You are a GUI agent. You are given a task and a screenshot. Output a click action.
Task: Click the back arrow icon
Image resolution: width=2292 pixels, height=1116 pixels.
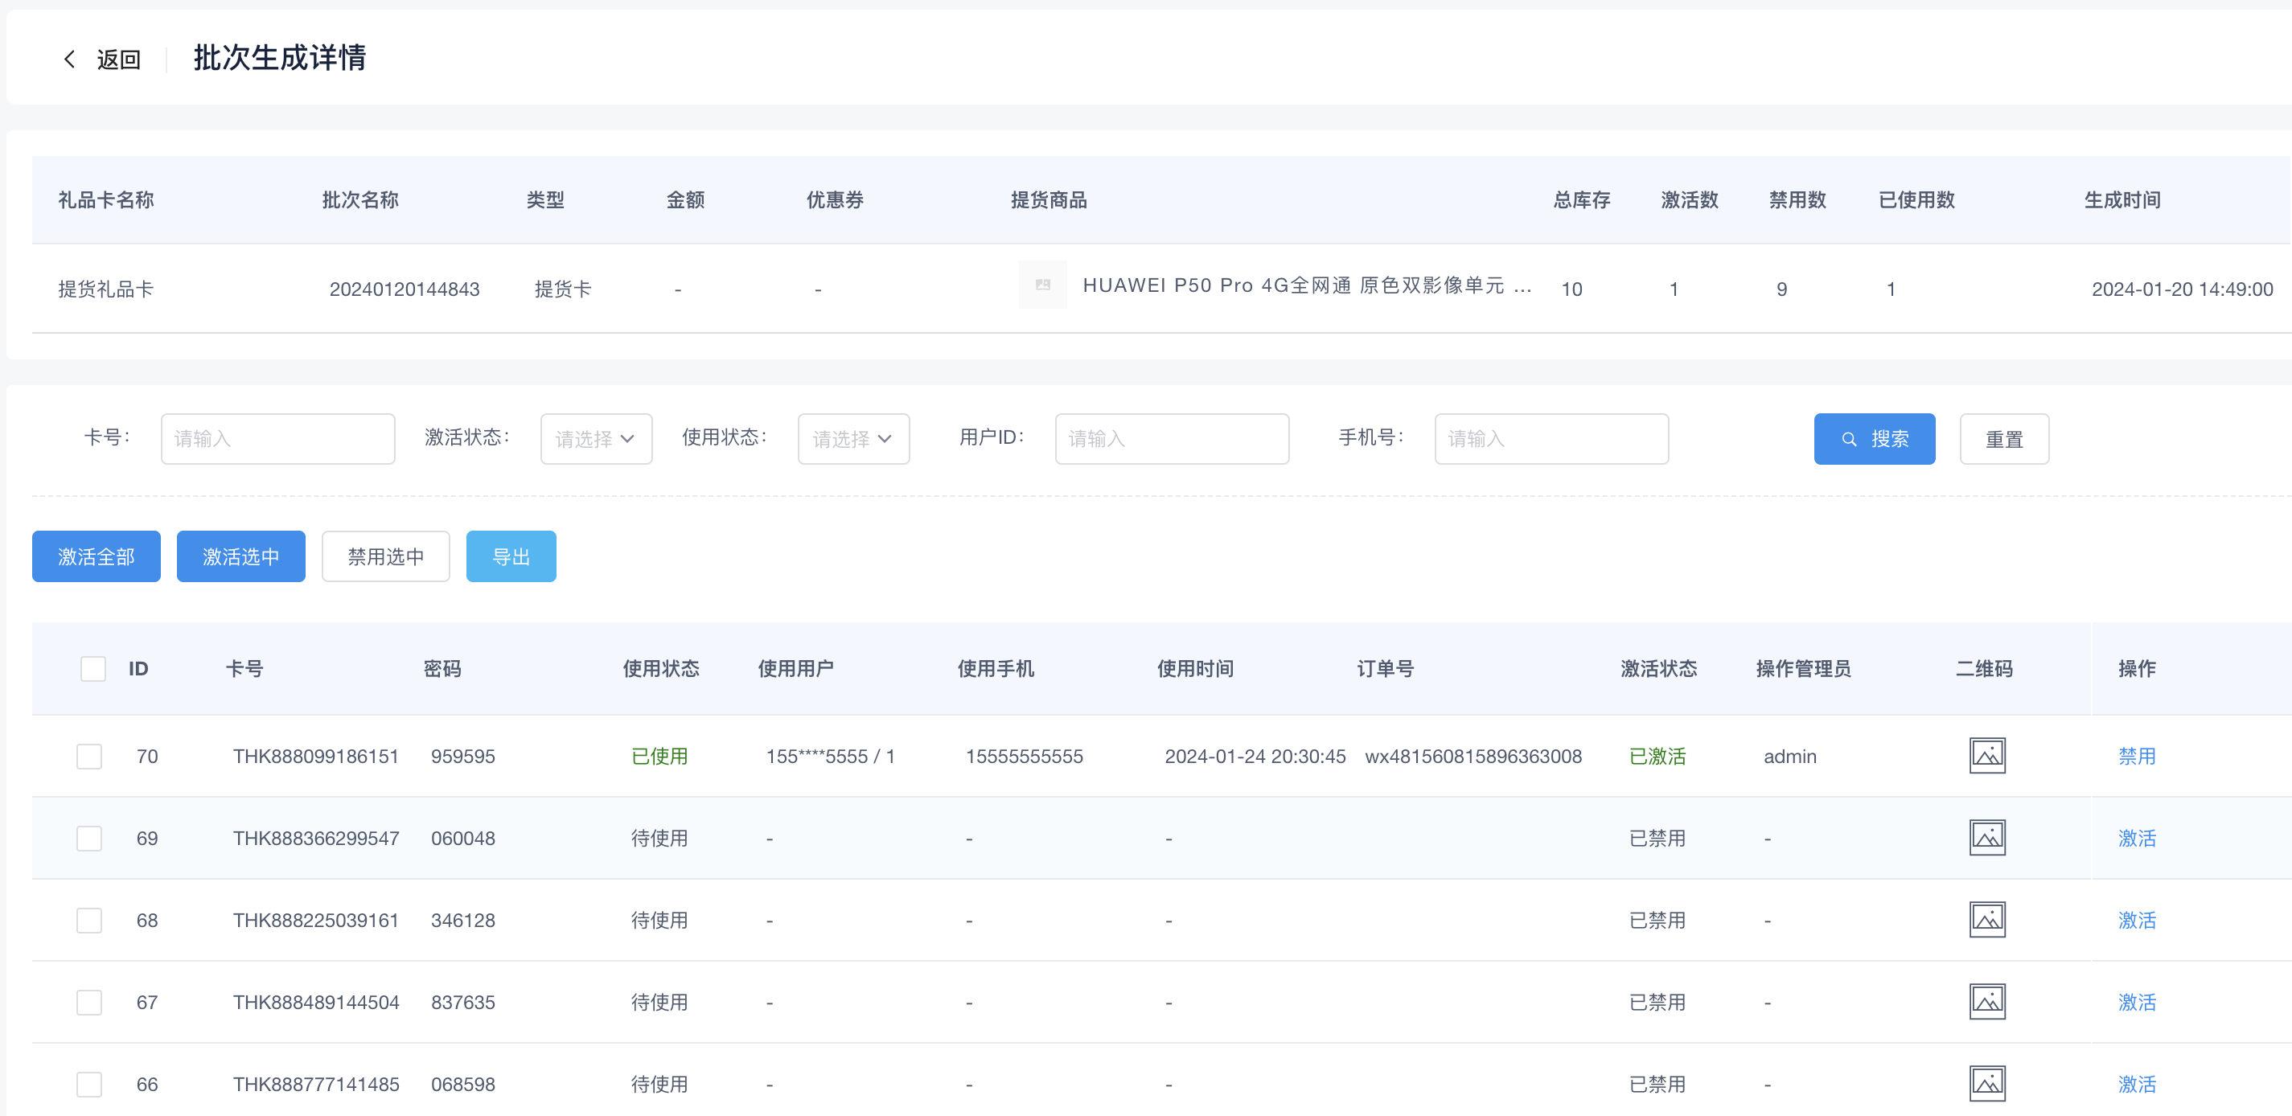coord(69,59)
